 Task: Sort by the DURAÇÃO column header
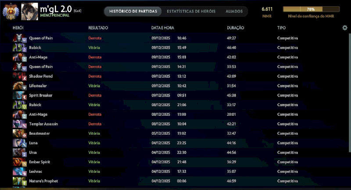[236, 28]
